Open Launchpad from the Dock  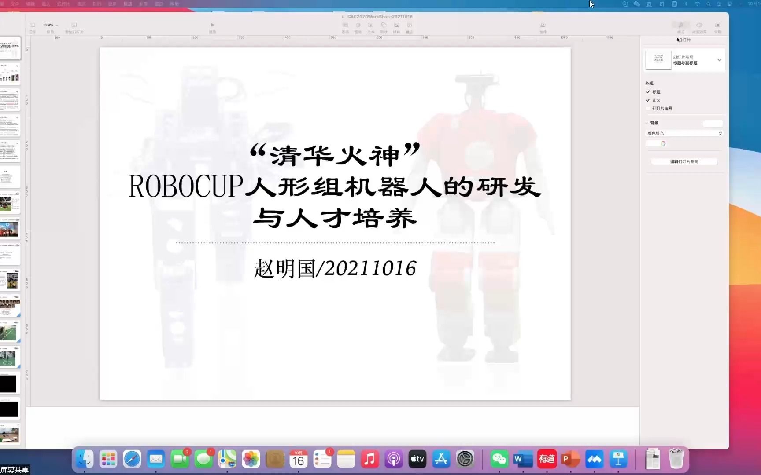coord(108,460)
